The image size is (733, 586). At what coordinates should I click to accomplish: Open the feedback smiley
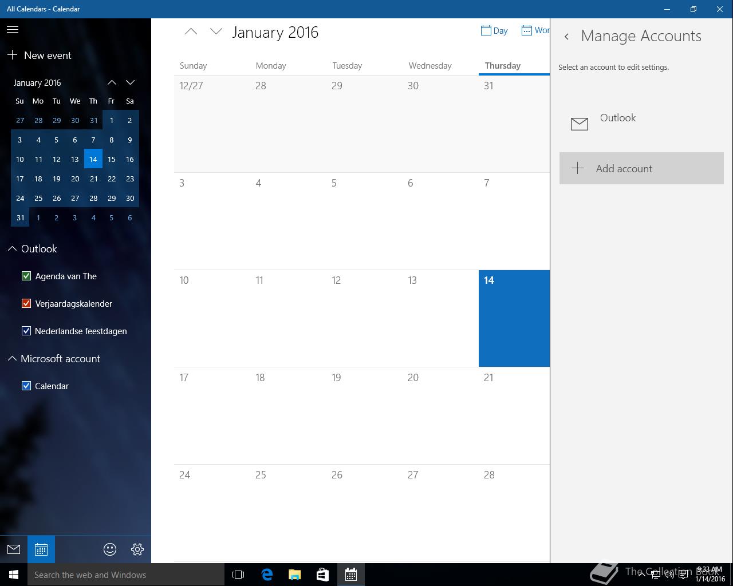[110, 549]
